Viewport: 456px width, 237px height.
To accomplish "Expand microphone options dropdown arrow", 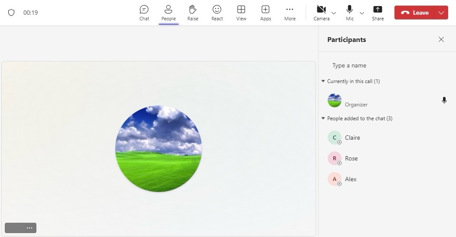I will coord(362,13).
